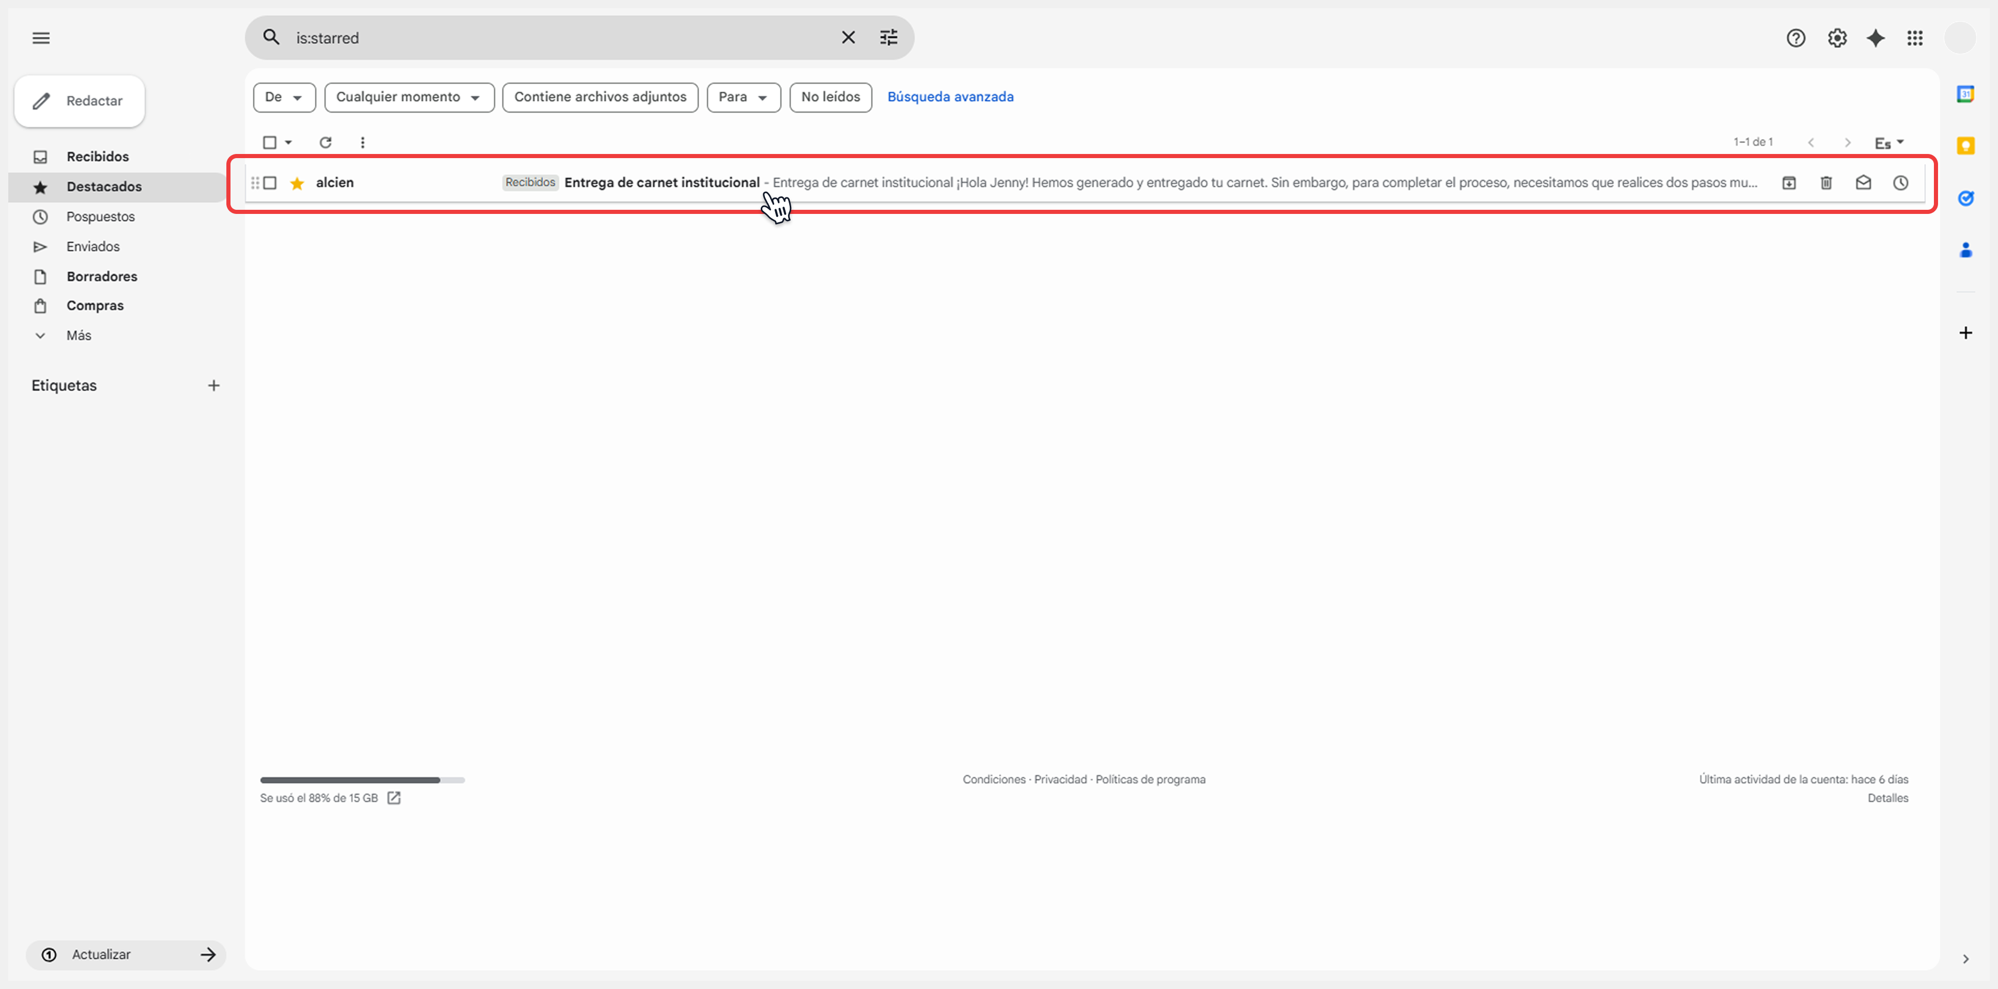1998x989 pixels.
Task: Mark the email as read
Action: click(x=1863, y=183)
